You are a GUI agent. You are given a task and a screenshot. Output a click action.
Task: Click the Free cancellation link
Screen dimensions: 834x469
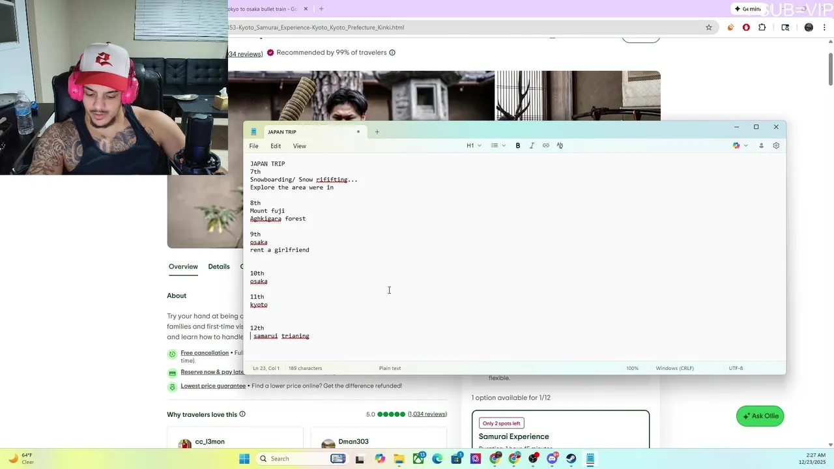click(205, 352)
